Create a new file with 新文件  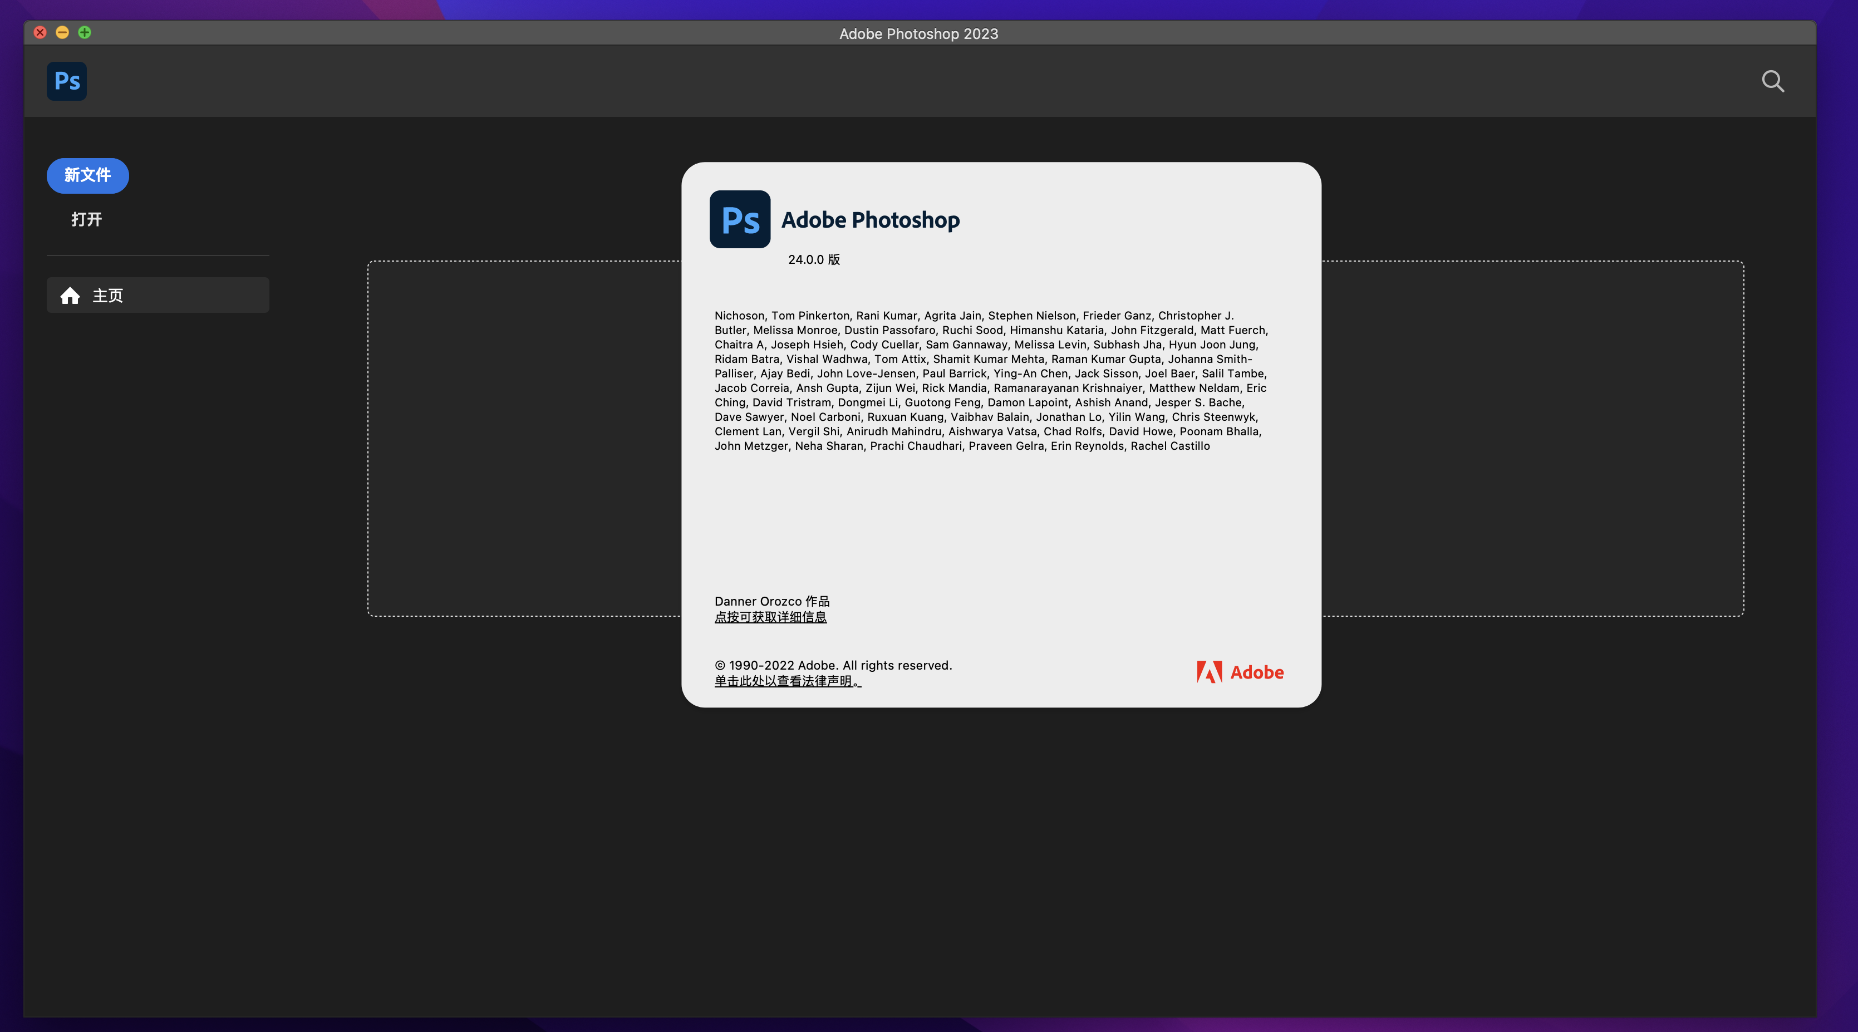pyautogui.click(x=87, y=175)
